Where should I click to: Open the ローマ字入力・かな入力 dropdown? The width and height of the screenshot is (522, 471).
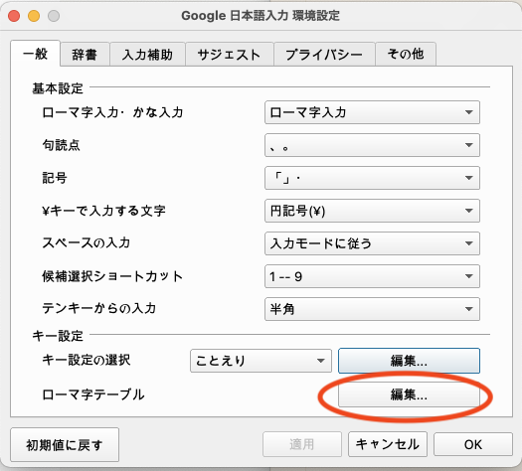click(x=372, y=112)
